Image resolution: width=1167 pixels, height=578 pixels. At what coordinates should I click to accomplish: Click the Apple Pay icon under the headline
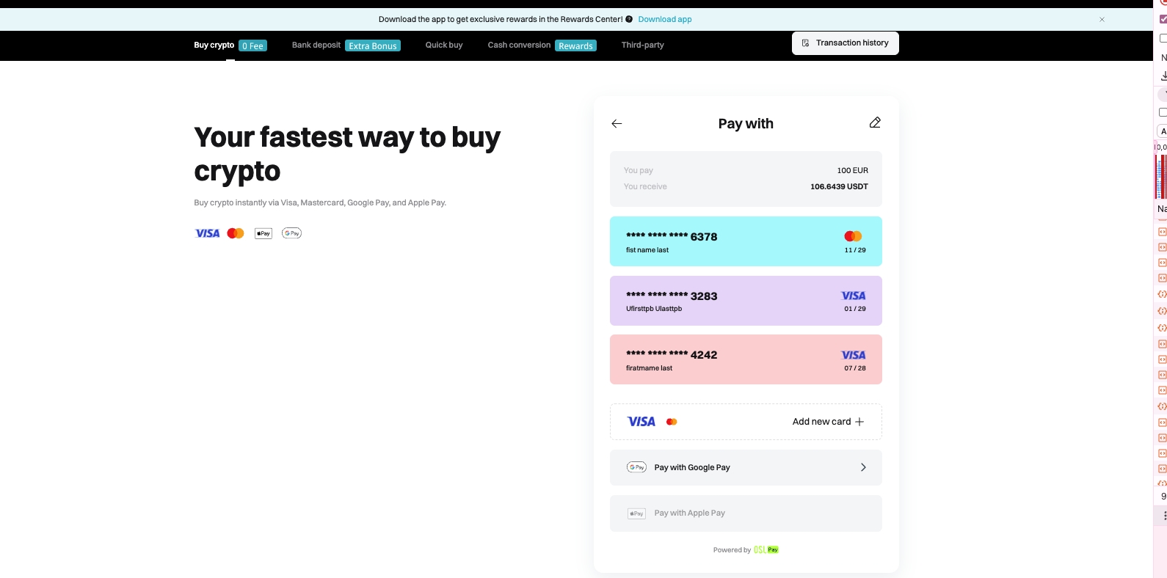pyautogui.click(x=263, y=233)
